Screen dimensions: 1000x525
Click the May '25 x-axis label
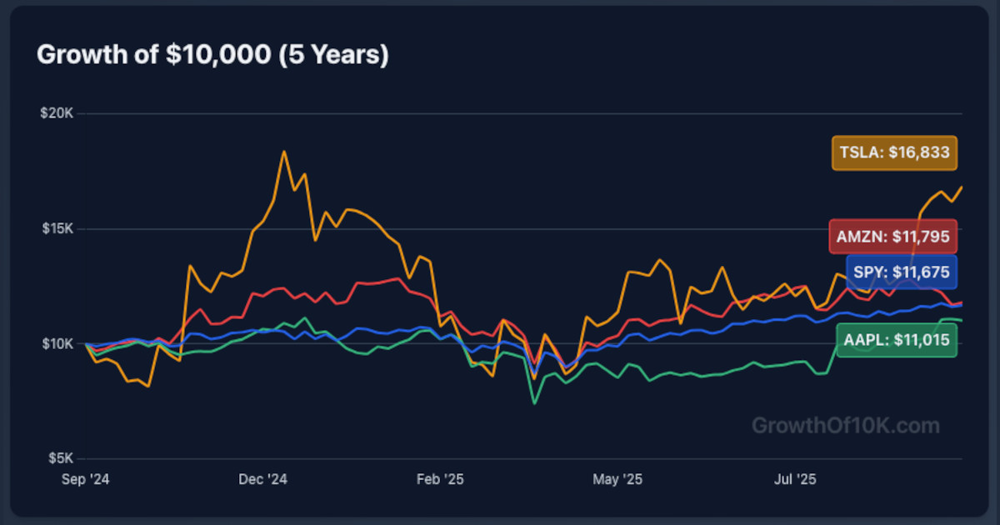[617, 479]
